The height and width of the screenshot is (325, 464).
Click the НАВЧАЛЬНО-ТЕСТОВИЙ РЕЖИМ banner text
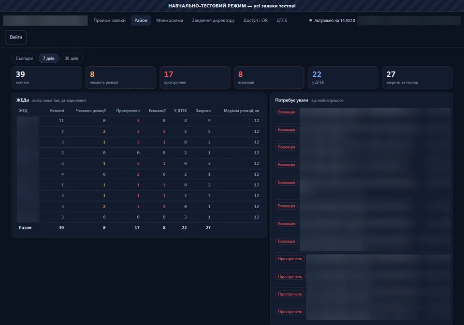[x=232, y=6]
